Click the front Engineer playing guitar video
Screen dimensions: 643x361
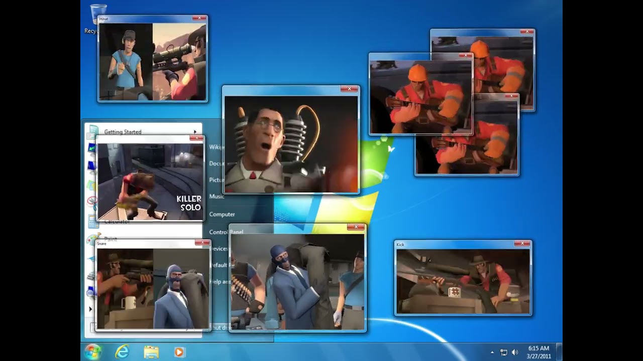(x=421, y=97)
